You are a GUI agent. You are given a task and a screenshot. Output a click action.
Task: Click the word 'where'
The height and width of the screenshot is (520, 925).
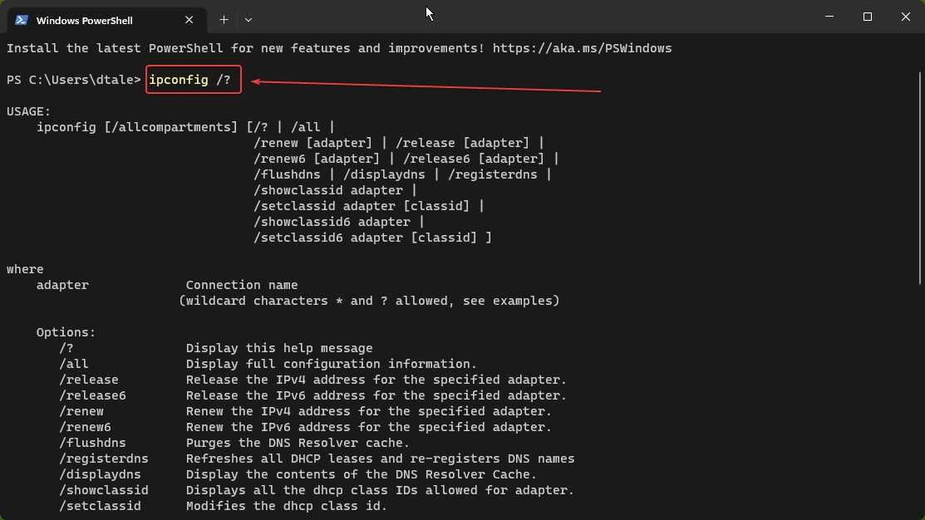point(26,269)
